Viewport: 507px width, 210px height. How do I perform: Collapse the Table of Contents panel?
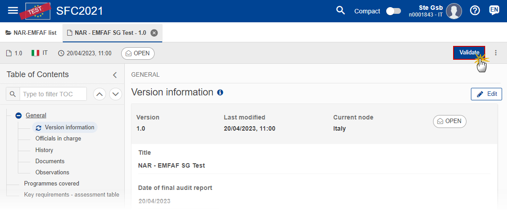114,75
